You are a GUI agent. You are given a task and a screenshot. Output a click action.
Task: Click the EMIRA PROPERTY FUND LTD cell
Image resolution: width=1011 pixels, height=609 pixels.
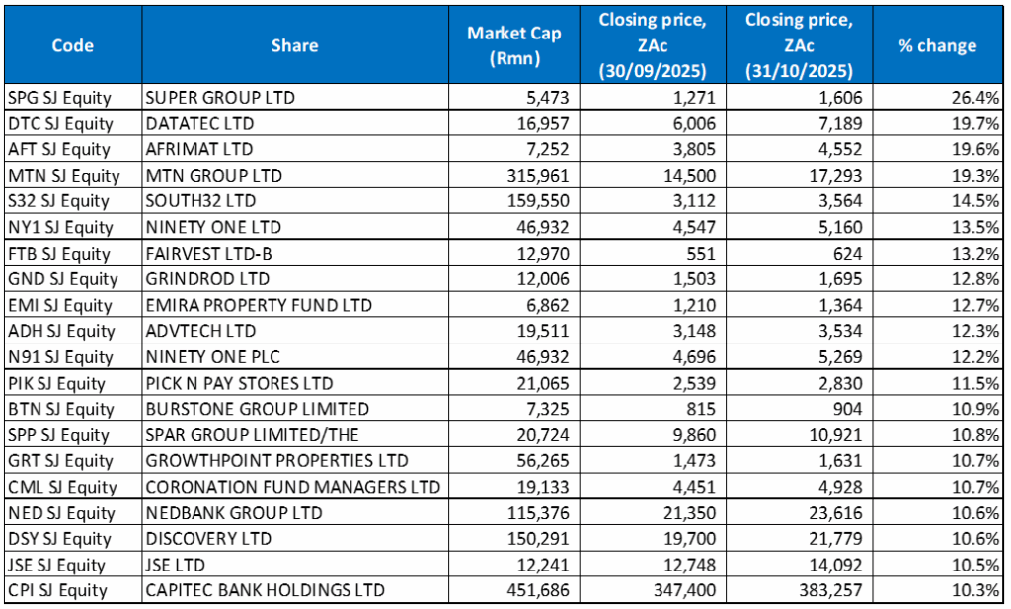[260, 305]
